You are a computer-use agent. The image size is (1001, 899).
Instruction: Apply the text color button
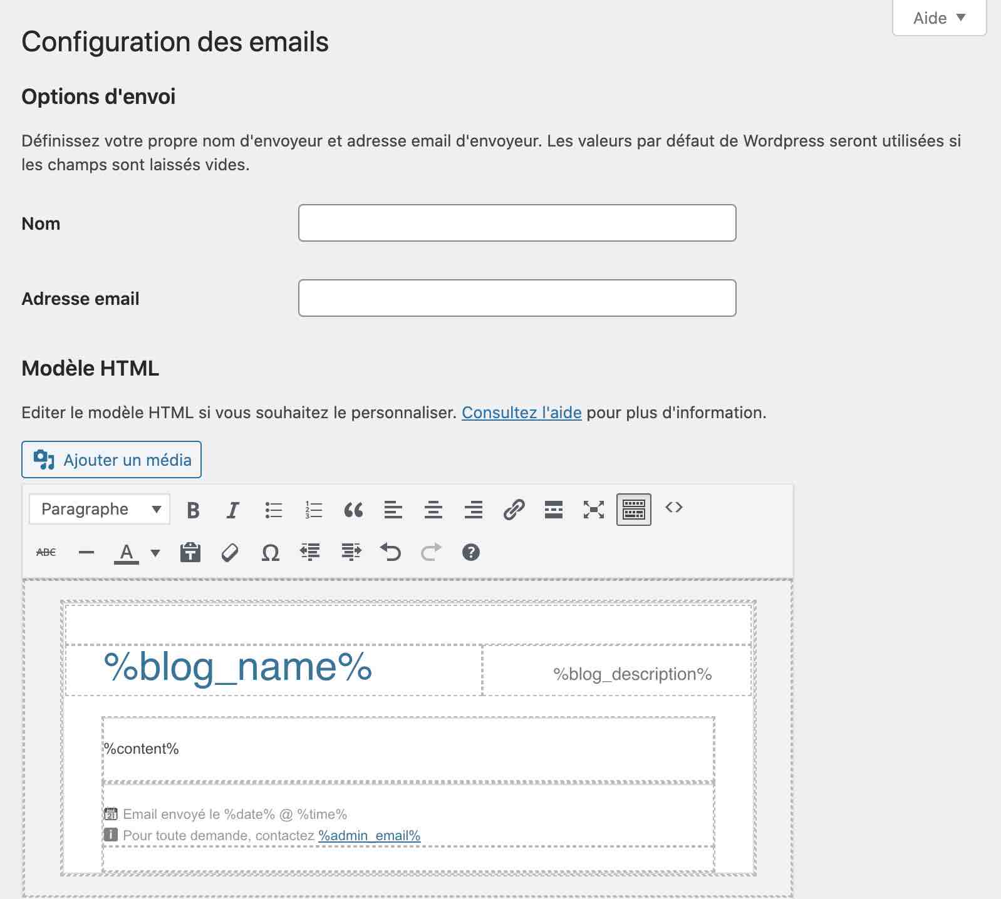click(127, 553)
